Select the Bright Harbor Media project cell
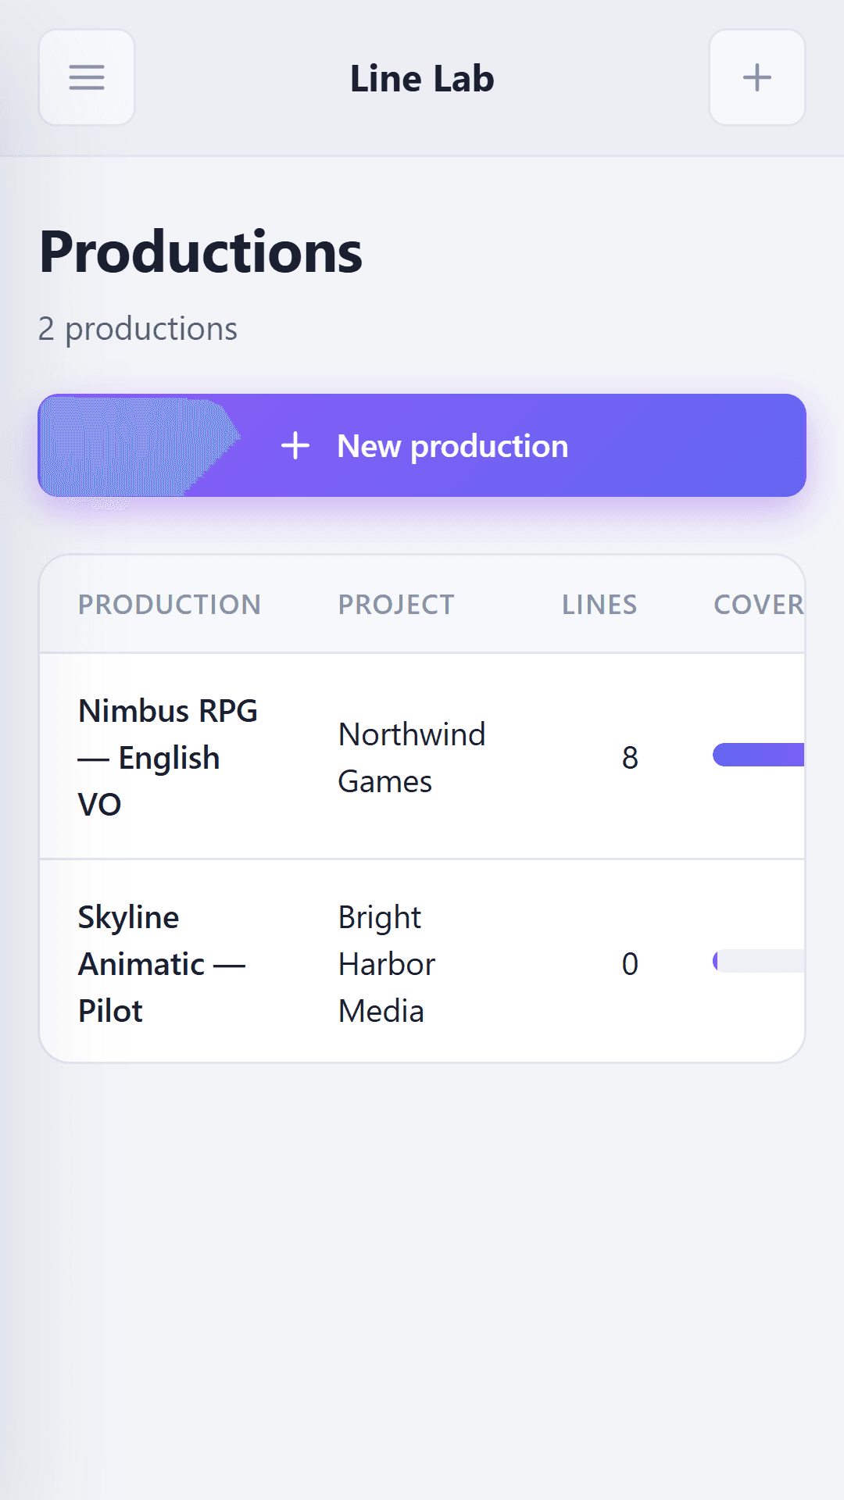Screen dimensions: 844x1500 pyautogui.click(x=387, y=963)
